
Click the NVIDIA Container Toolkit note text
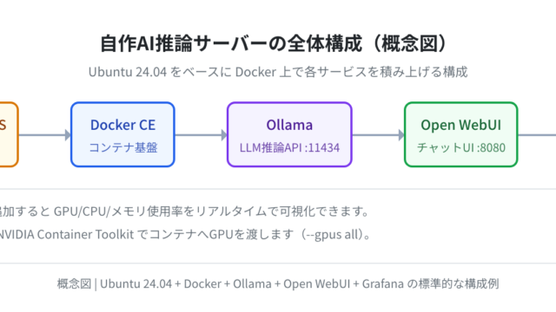click(67, 234)
